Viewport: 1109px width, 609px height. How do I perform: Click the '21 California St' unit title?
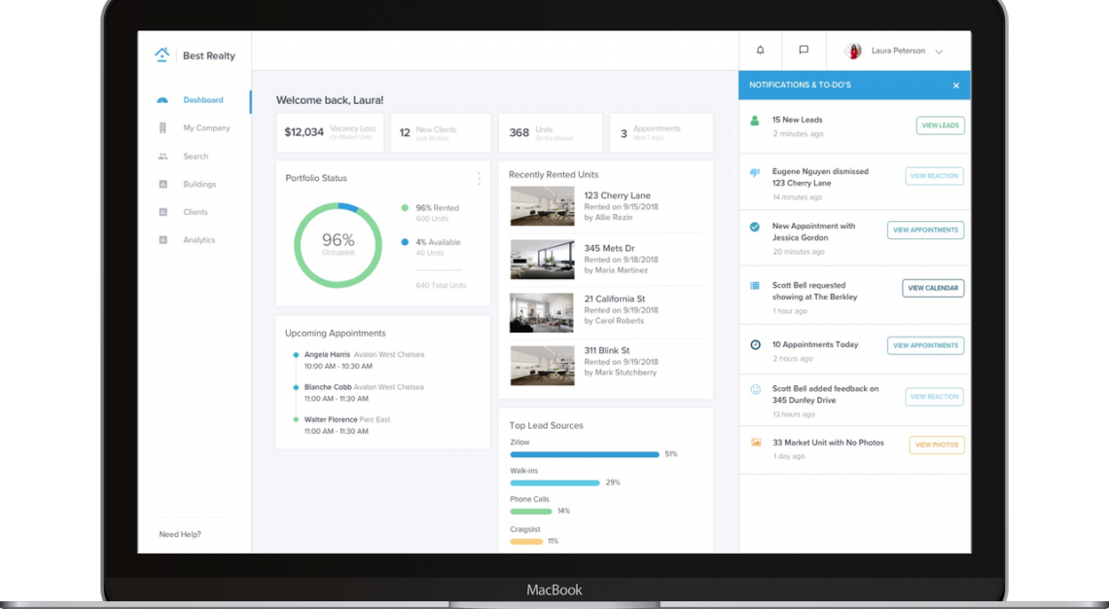click(615, 300)
